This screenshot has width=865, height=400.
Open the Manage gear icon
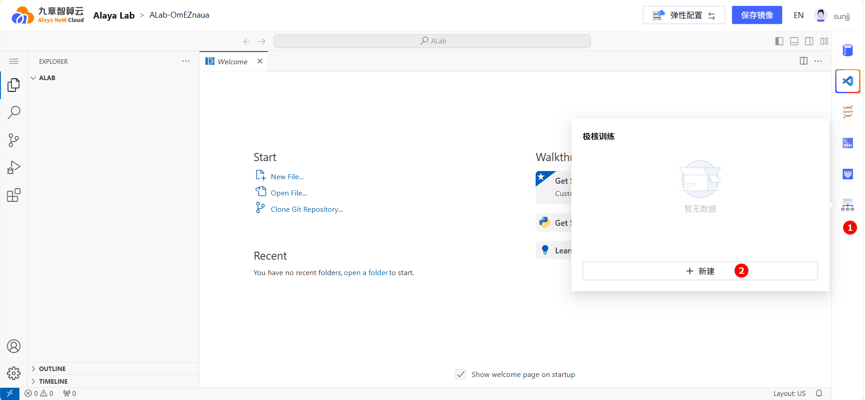pos(14,373)
